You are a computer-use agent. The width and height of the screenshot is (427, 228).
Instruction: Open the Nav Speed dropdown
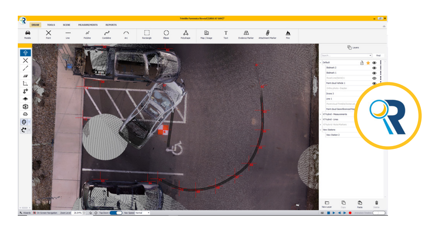pos(143,213)
